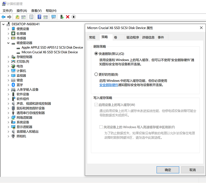Select the 系统设备 tree item
The image size is (206, 183).
tap(23, 122)
